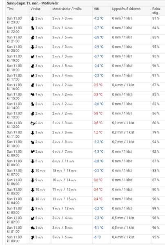This screenshot has width=165, height=245.
Task: Click the Hiti column header
Action: coord(96,9)
